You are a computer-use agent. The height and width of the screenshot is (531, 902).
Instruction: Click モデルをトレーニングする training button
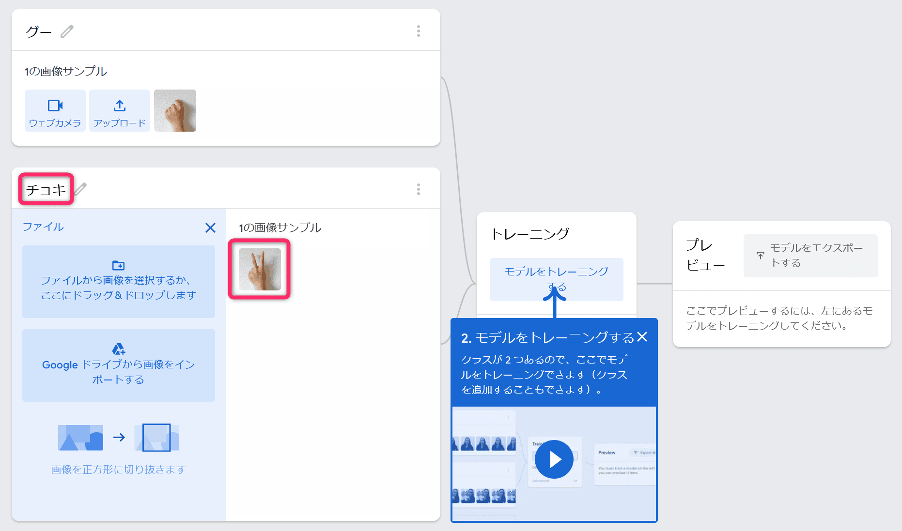click(557, 279)
